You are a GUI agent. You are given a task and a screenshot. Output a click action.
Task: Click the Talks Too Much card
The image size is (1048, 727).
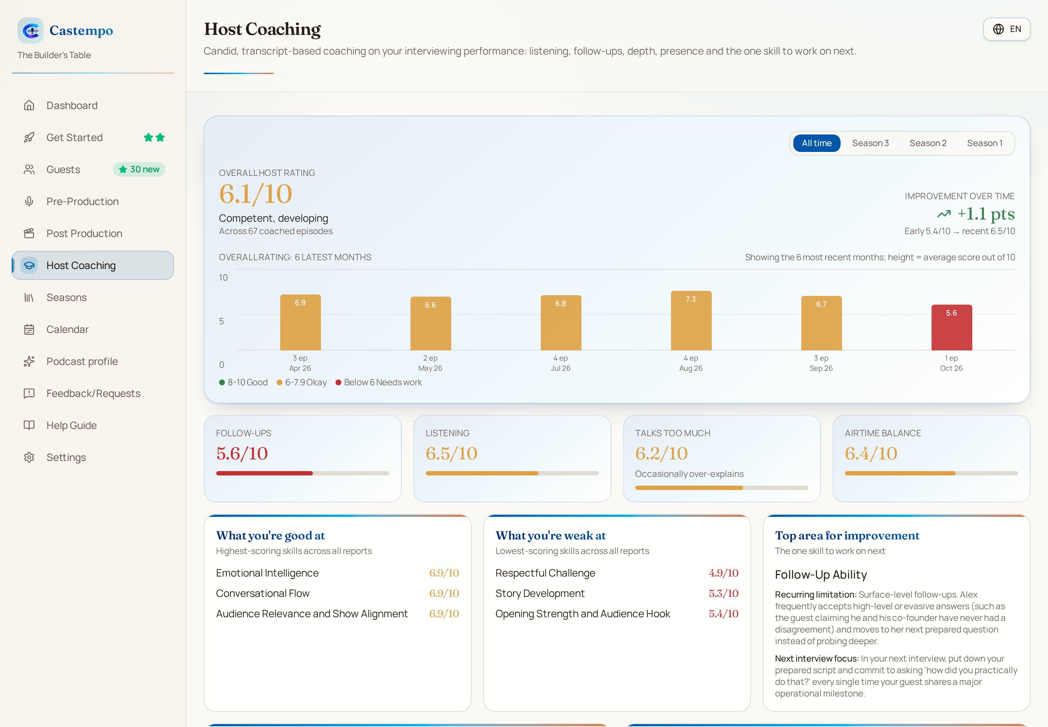pos(722,458)
